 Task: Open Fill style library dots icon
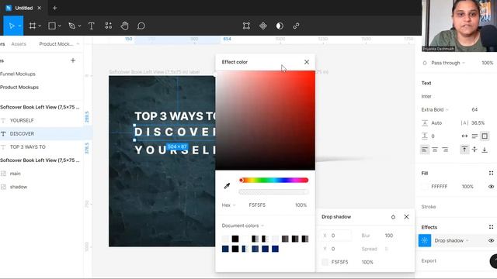pyautogui.click(x=491, y=173)
